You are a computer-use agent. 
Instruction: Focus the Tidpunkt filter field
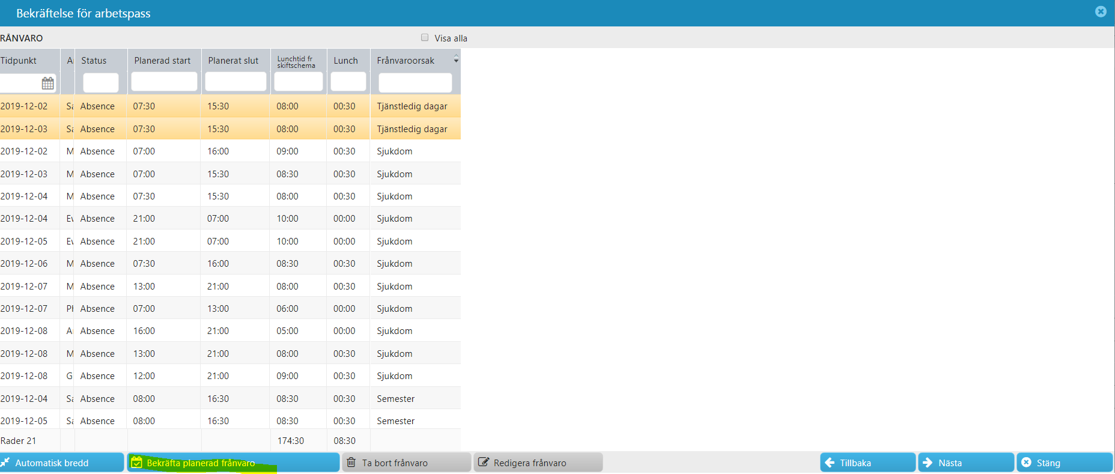tap(20, 82)
